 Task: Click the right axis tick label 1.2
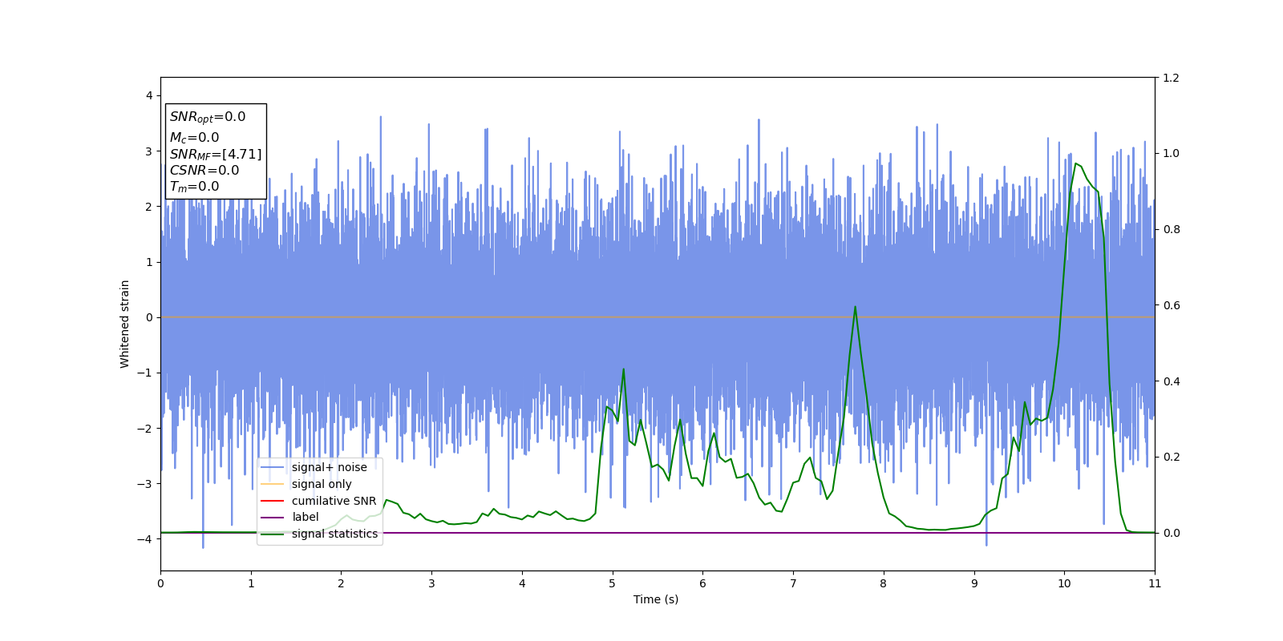pyautogui.click(x=1171, y=78)
